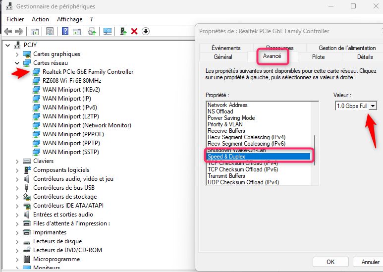Screen dimensions: 383x272
Task: Switch to the Pilote tab
Action: click(x=319, y=57)
